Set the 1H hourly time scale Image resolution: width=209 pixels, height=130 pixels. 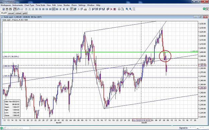47,9
